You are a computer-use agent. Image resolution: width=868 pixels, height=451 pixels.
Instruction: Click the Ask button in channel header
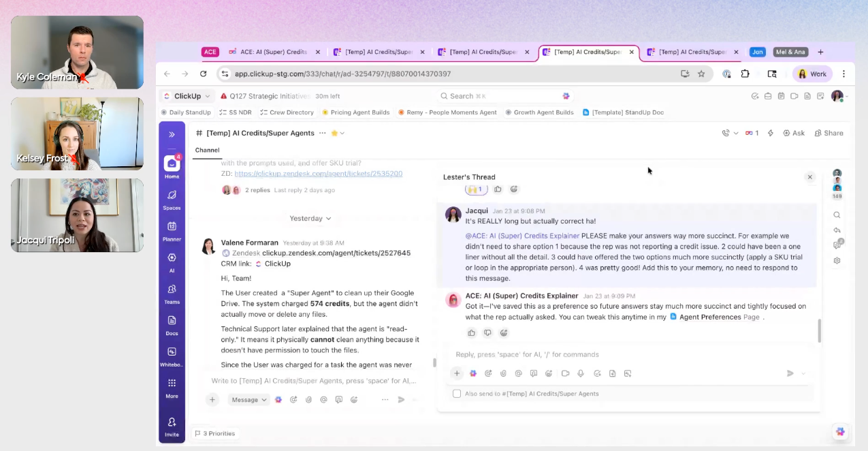(794, 133)
